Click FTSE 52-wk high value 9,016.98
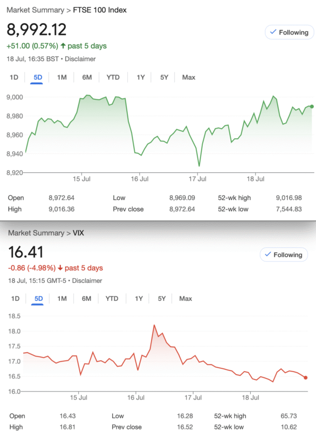316x432 pixels. pos(289,198)
